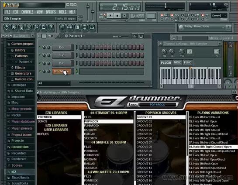Image resolution: width=238 pixels, height=185 pixels.
Task: Toggle the Dfh Sampler channel select LED
Action: 77,71
